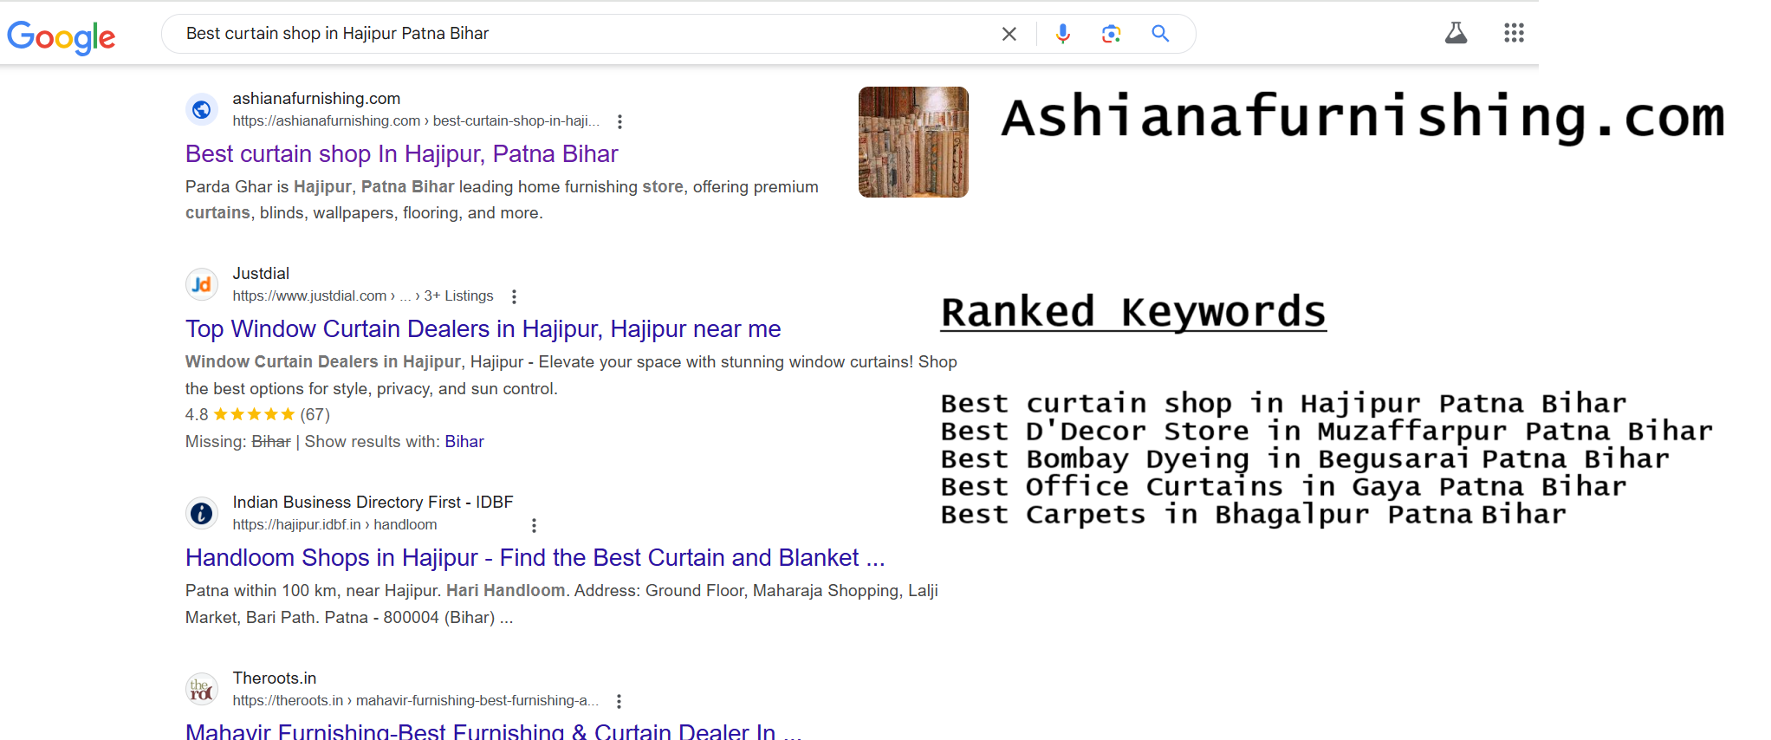Open 'Top Window Curtain Dealers in Hajipur' link

483,328
